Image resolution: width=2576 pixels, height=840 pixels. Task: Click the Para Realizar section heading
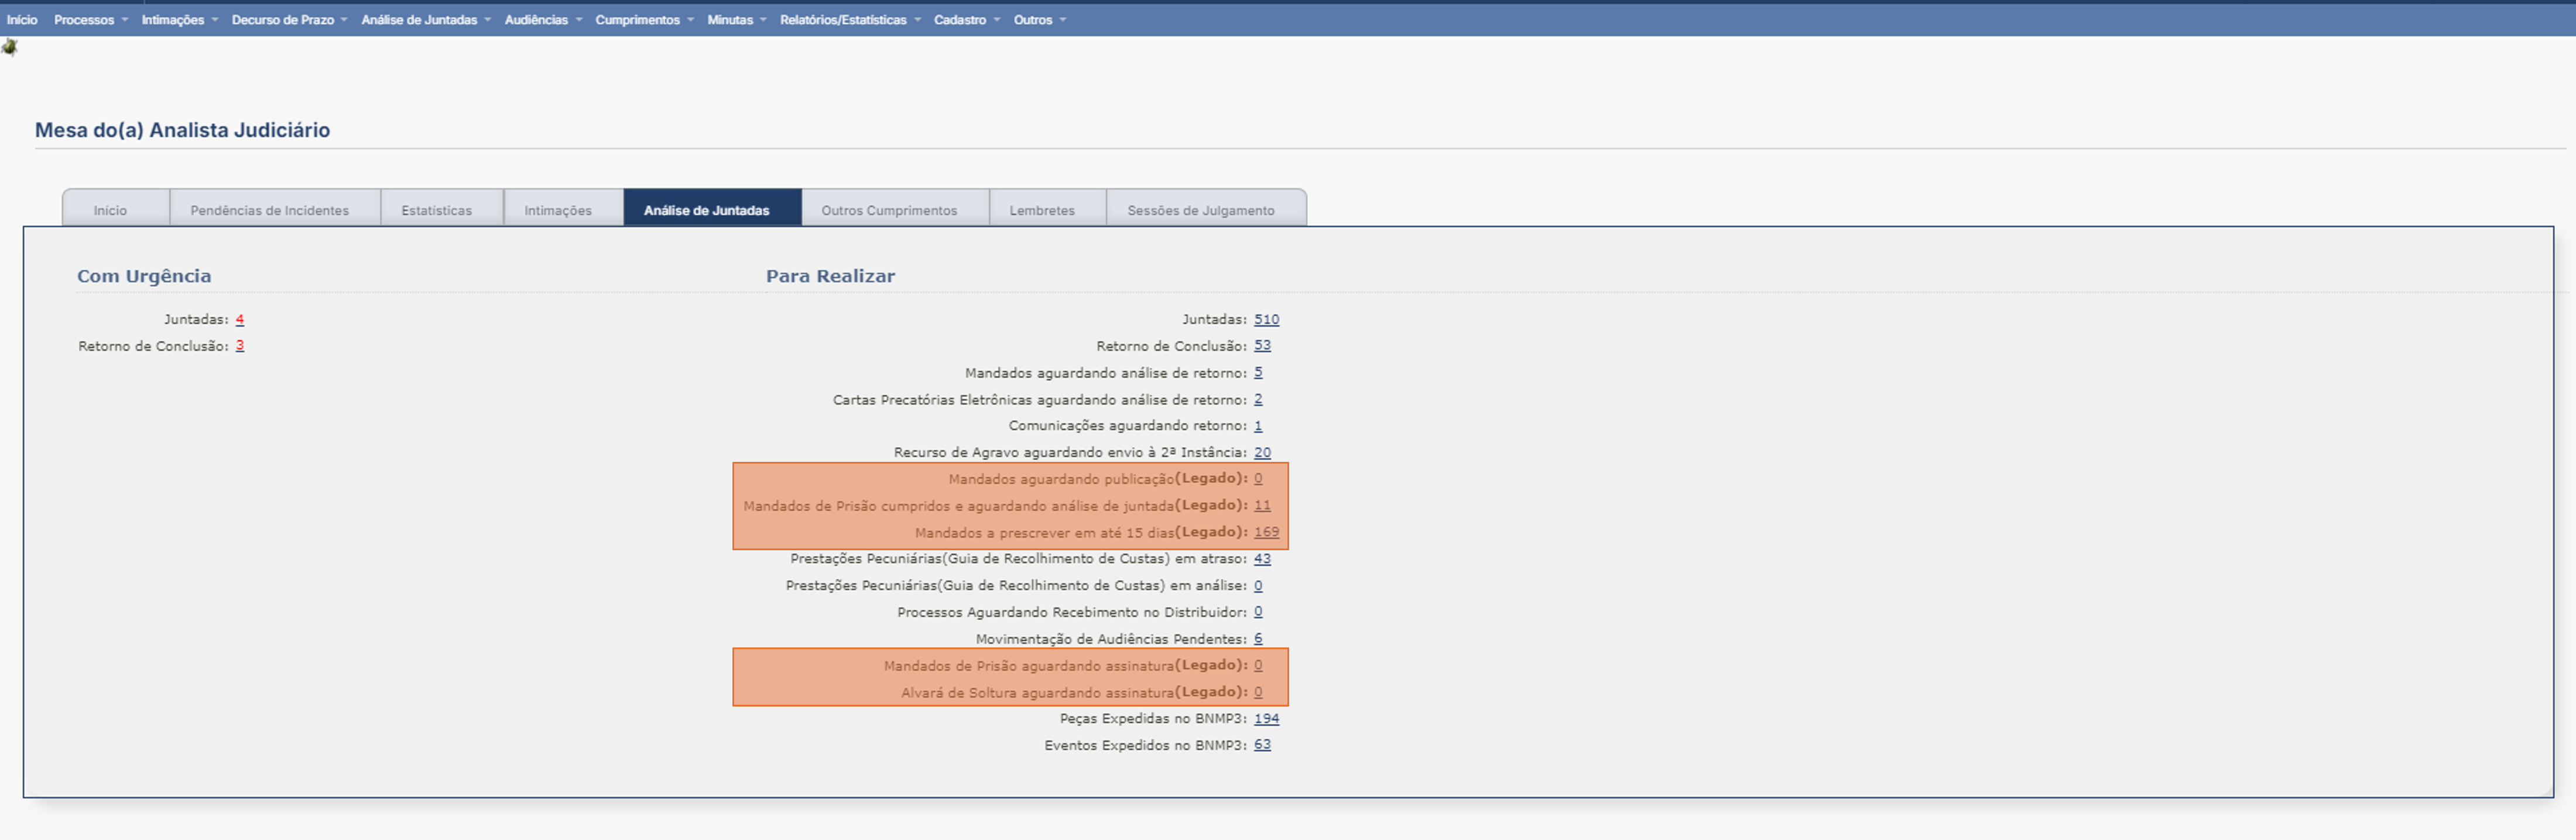(831, 276)
